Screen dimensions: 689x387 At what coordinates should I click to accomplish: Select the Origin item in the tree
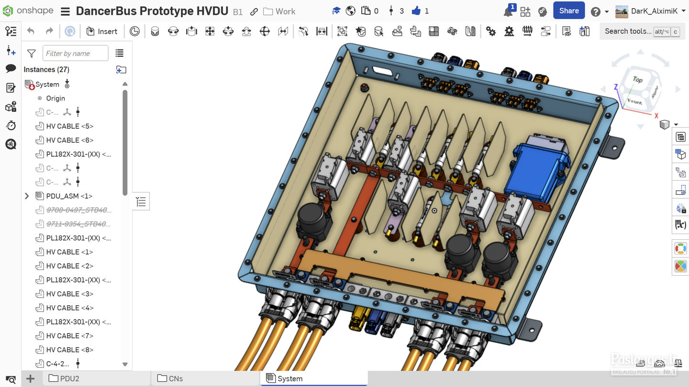coord(56,98)
